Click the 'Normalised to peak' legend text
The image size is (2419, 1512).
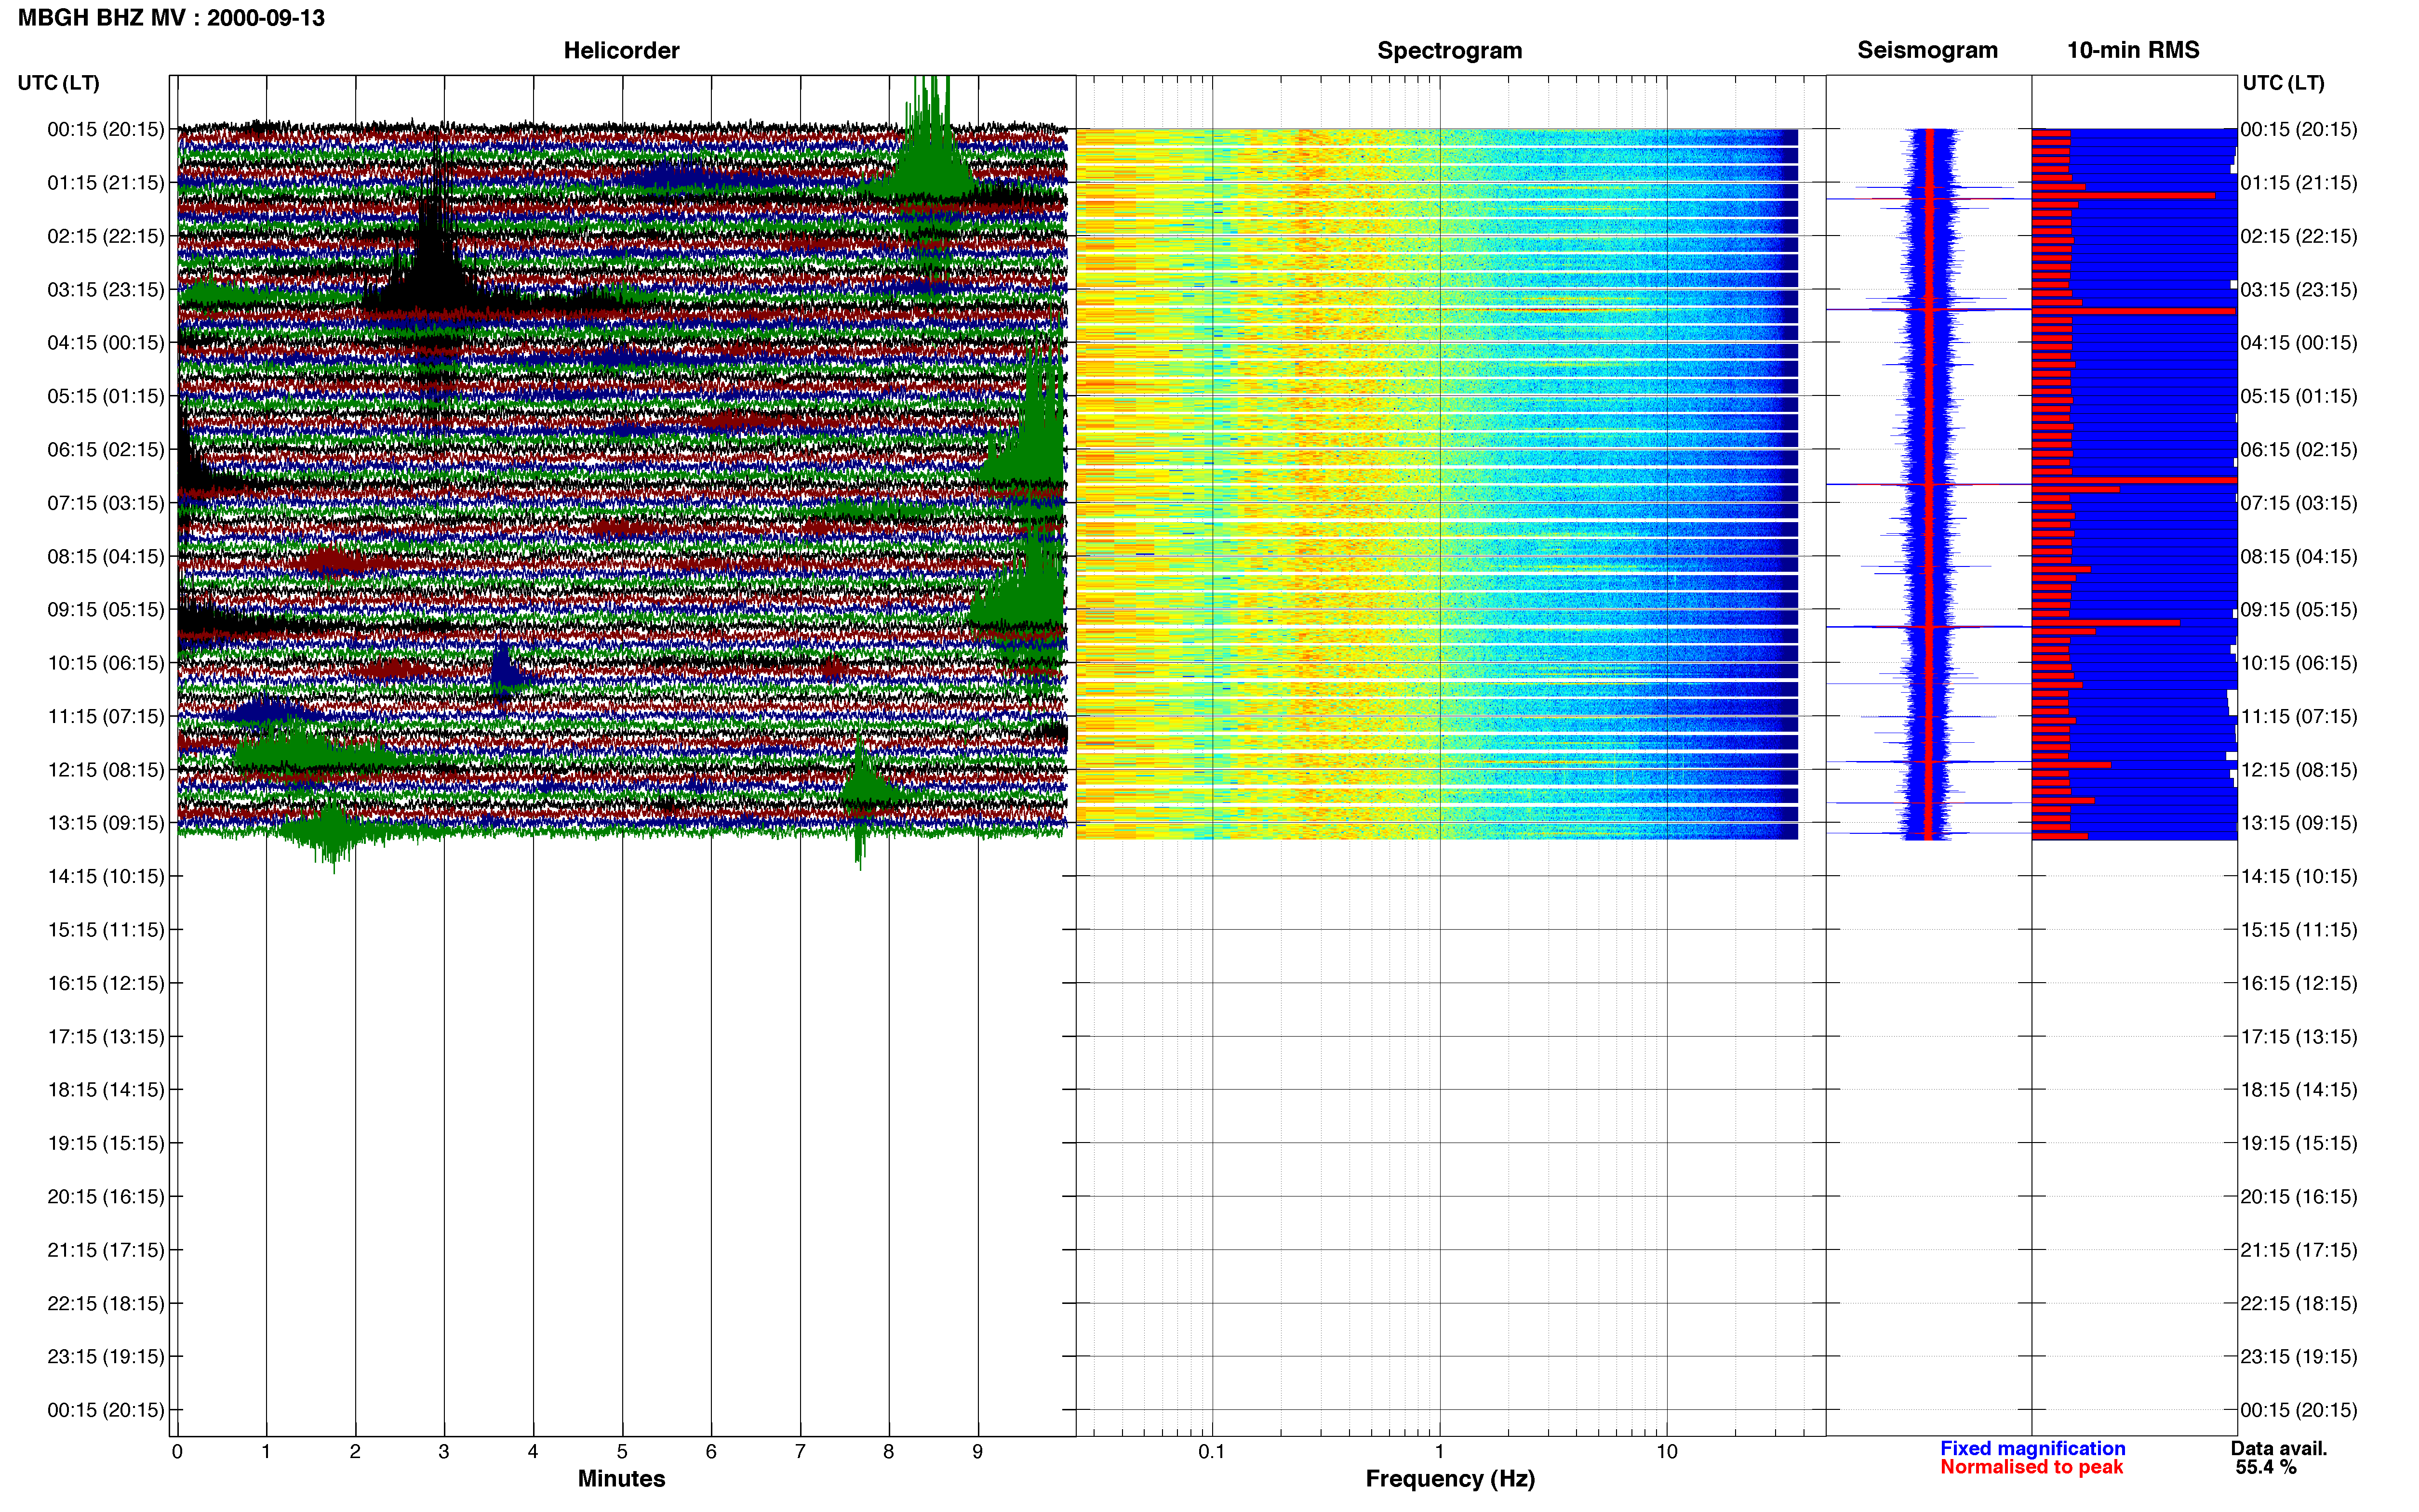point(2031,1467)
